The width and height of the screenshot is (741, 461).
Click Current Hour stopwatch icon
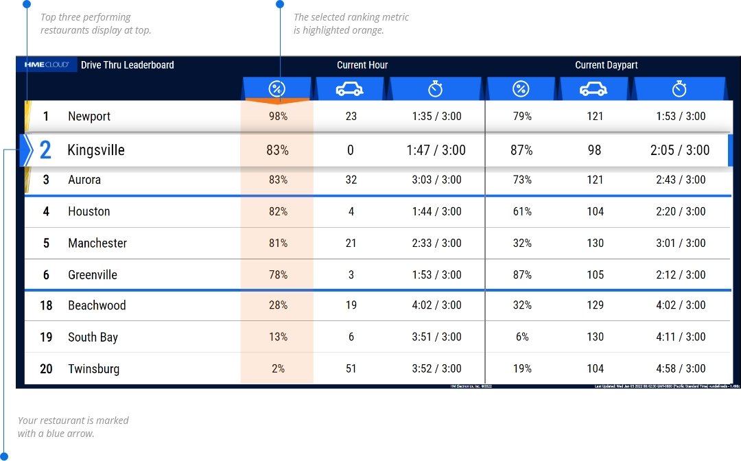pyautogui.click(x=436, y=88)
